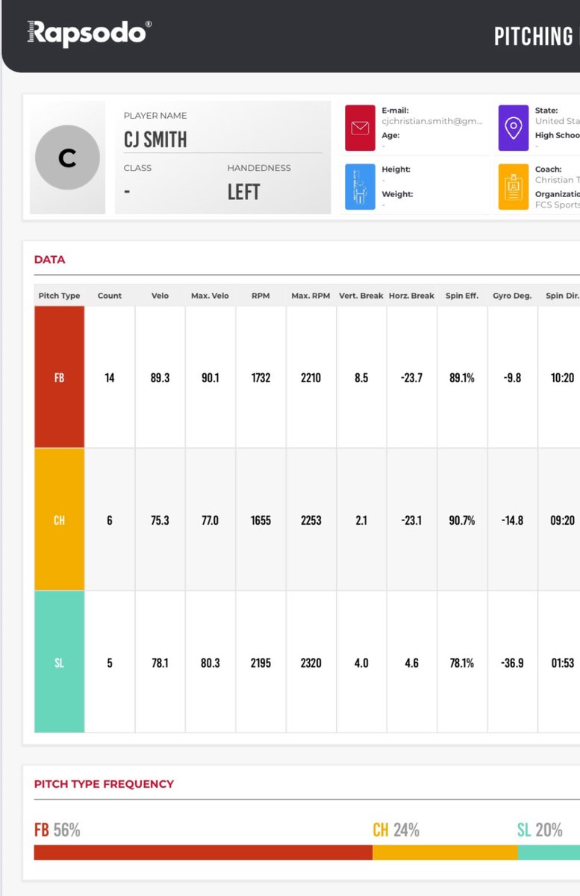Click the changeup horizontal break -23.1
The height and width of the screenshot is (896, 580).
[x=411, y=520]
